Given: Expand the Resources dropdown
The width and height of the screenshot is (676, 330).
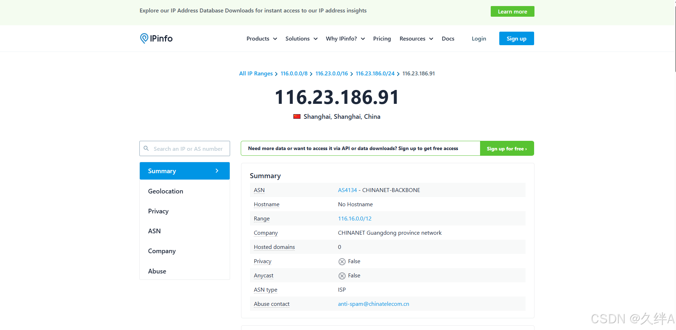Looking at the screenshot, I should tap(416, 38).
